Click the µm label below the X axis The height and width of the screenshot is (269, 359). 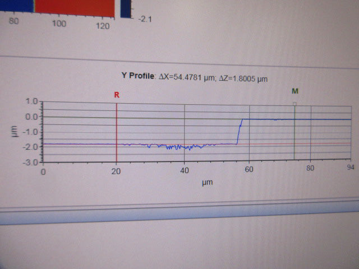207,182
